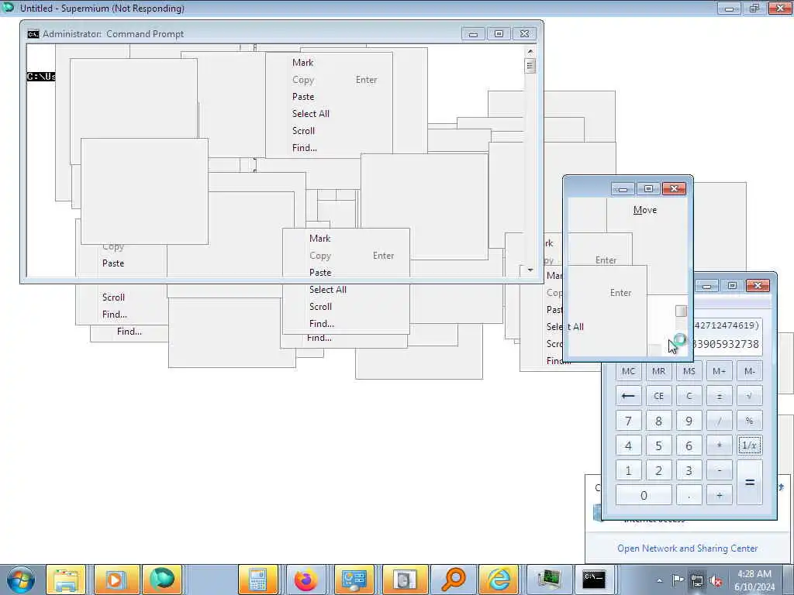Switch to Supermium browser taskbar icon

[162, 580]
